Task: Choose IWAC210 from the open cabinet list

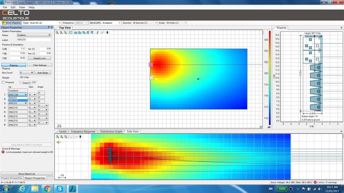Action: point(13,98)
